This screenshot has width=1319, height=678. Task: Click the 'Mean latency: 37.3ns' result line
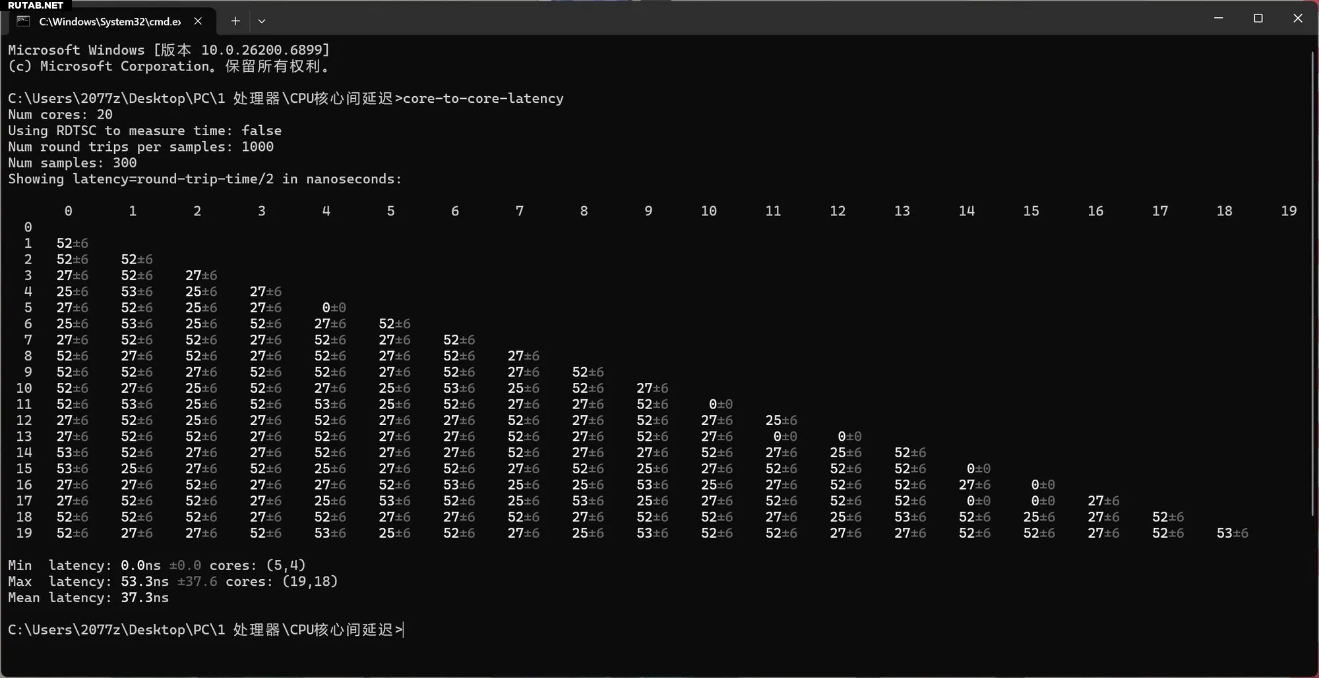[88, 598]
